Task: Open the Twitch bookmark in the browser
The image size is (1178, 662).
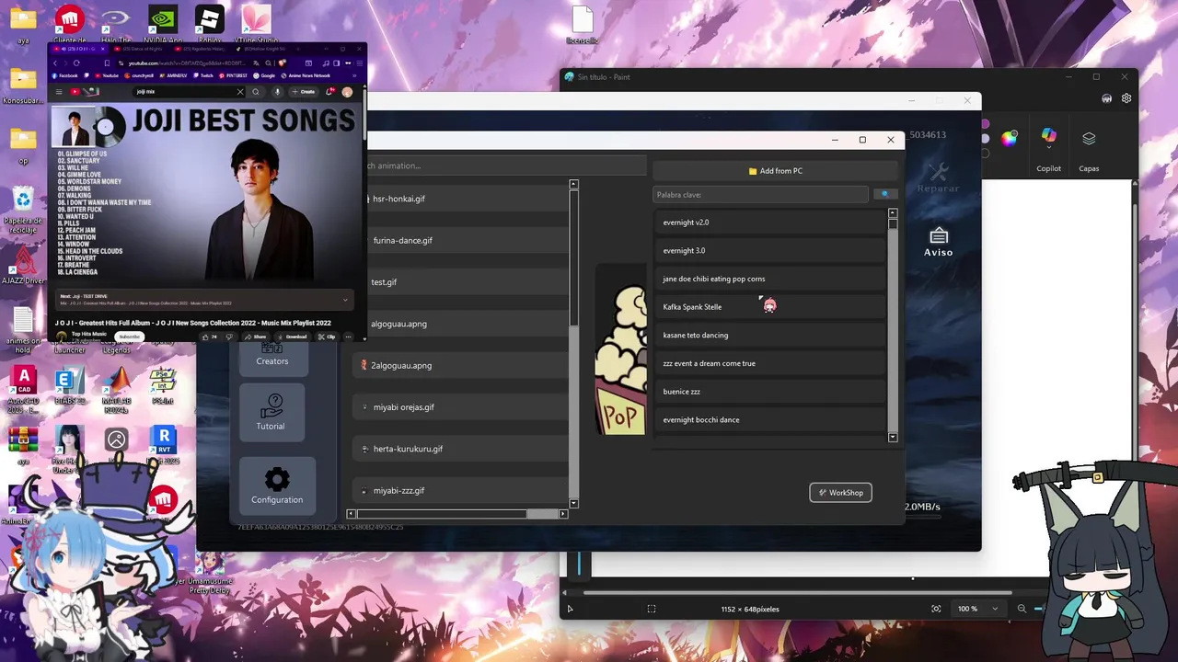Action: coord(203,75)
